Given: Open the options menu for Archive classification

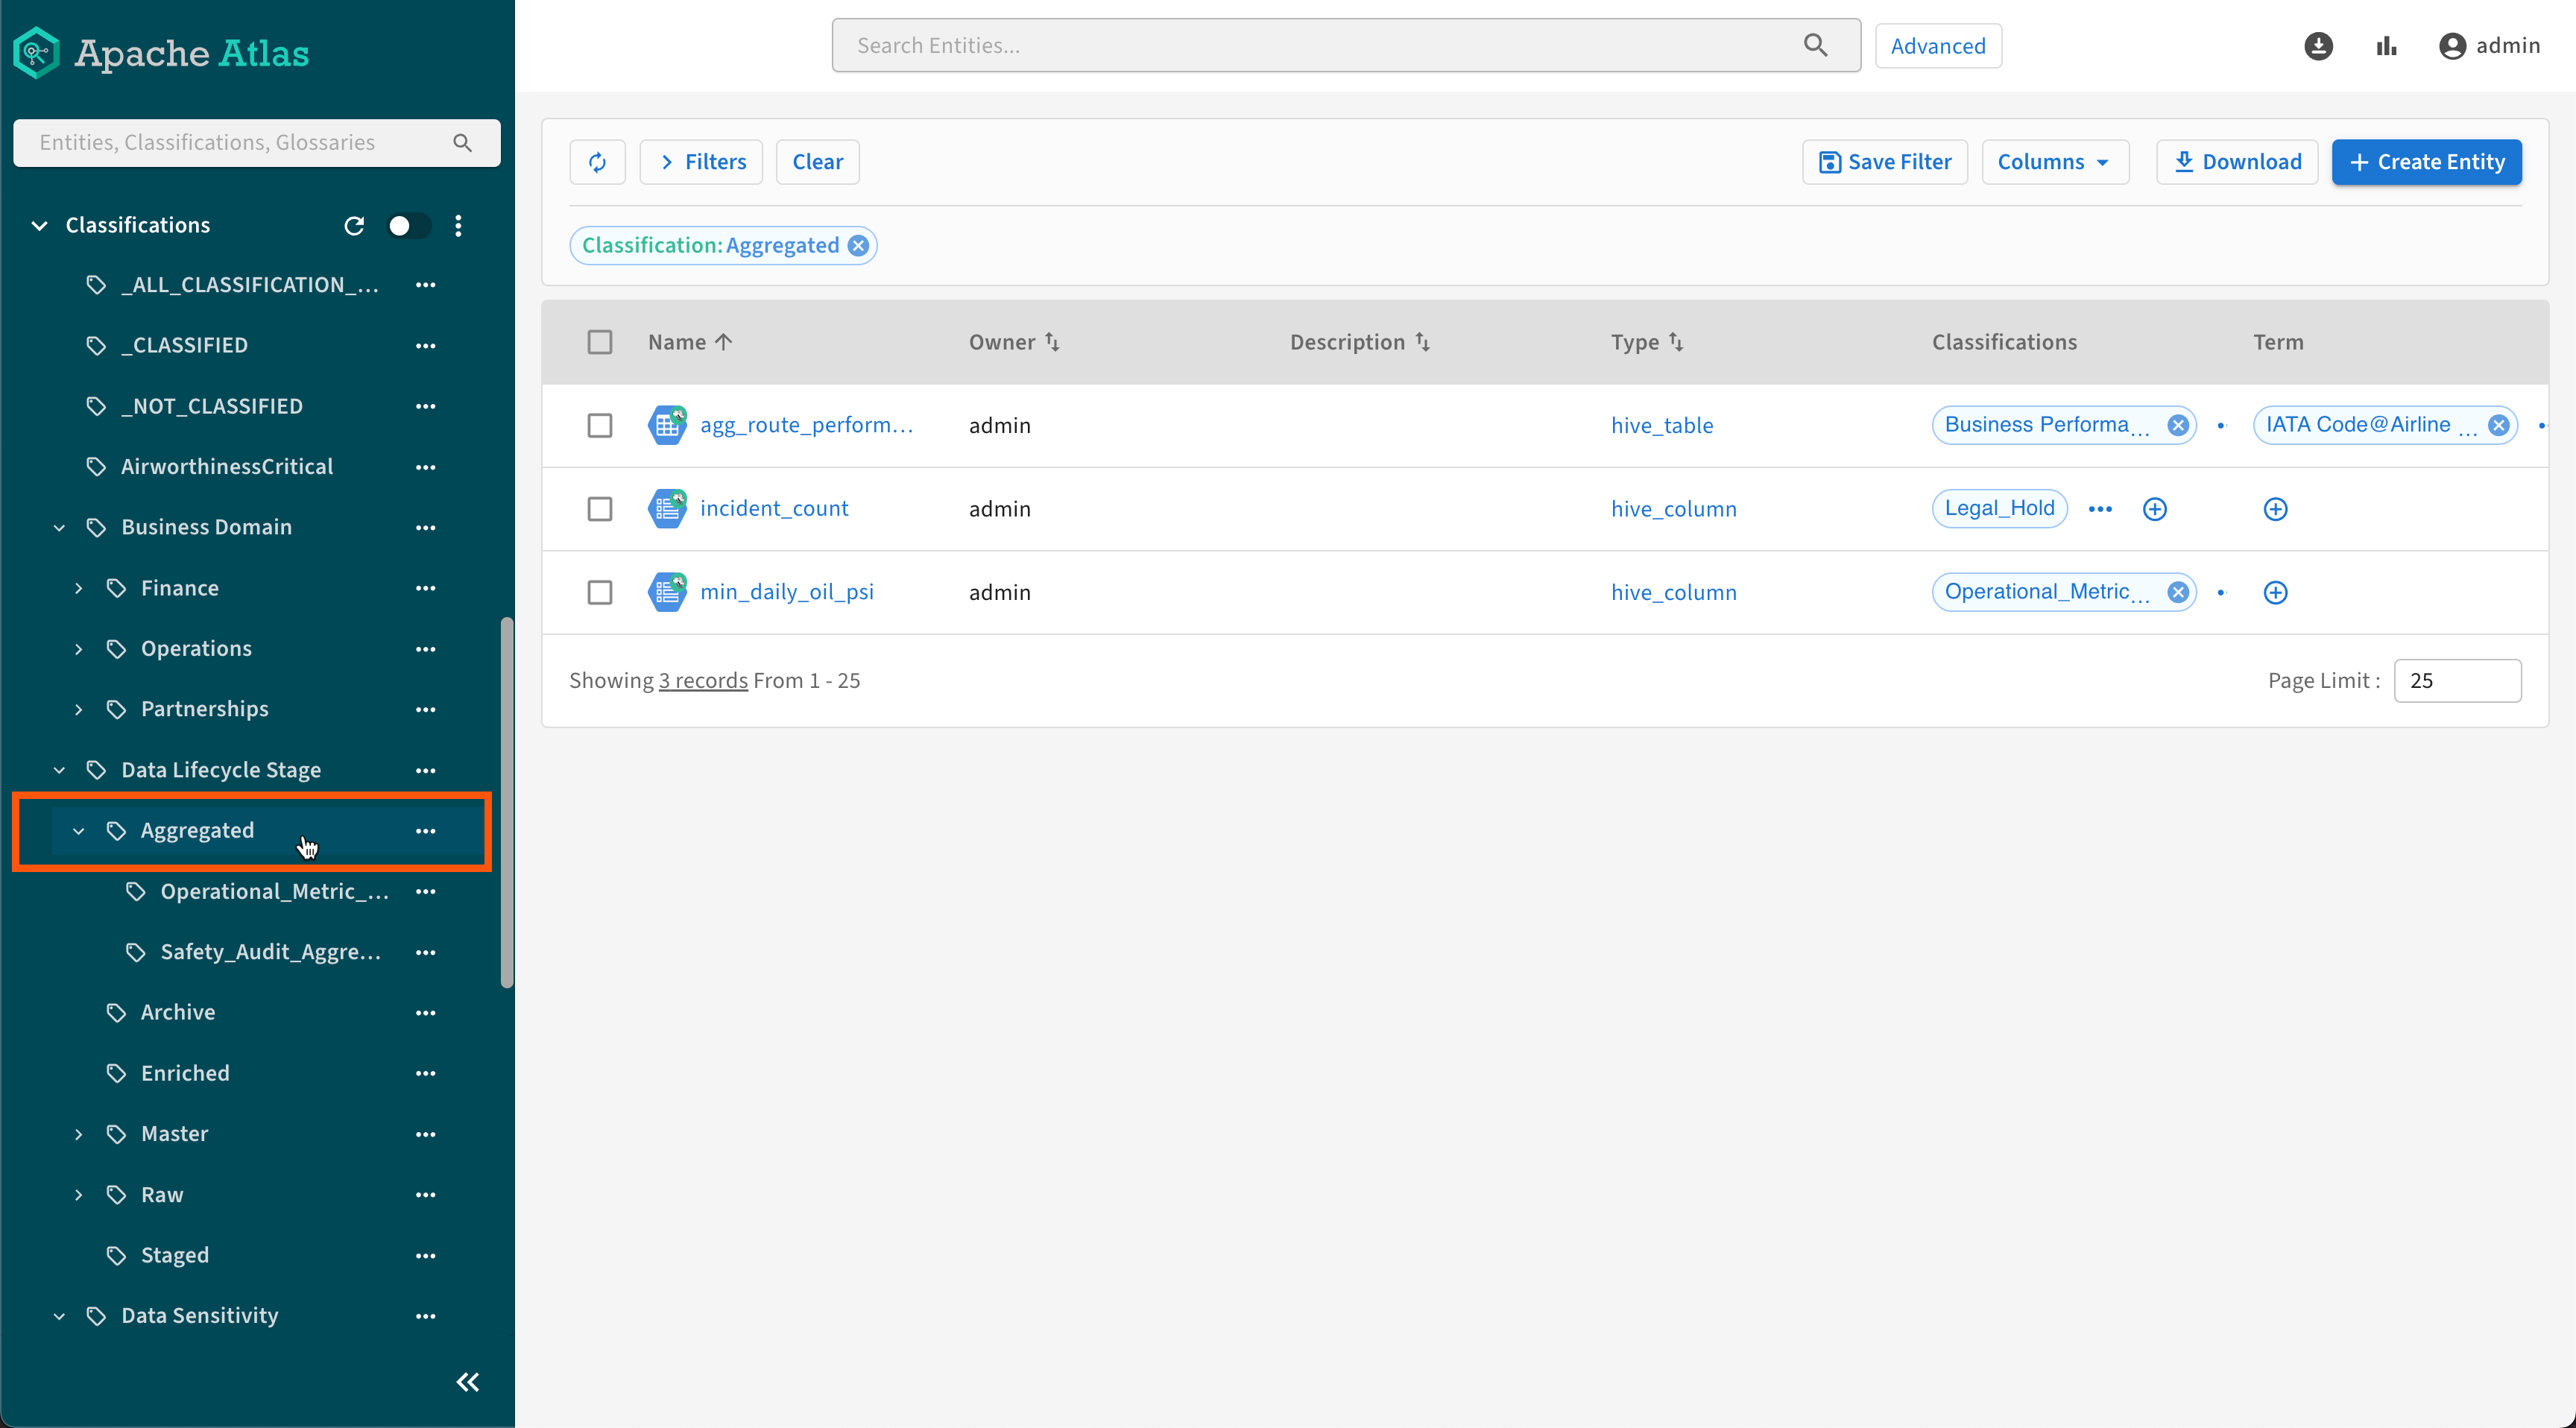Looking at the screenshot, I should [425, 1013].
